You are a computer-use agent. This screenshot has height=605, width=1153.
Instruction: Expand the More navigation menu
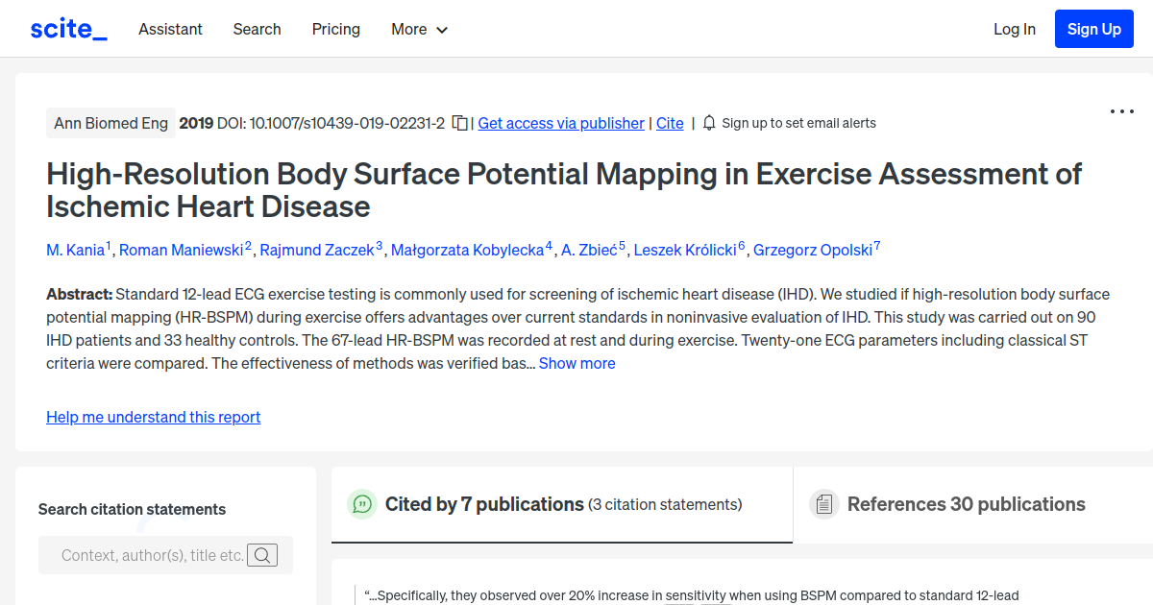pos(419,30)
